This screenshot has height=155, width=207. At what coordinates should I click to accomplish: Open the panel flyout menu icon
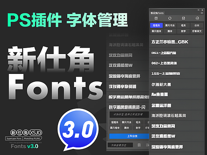(x=202, y=13)
